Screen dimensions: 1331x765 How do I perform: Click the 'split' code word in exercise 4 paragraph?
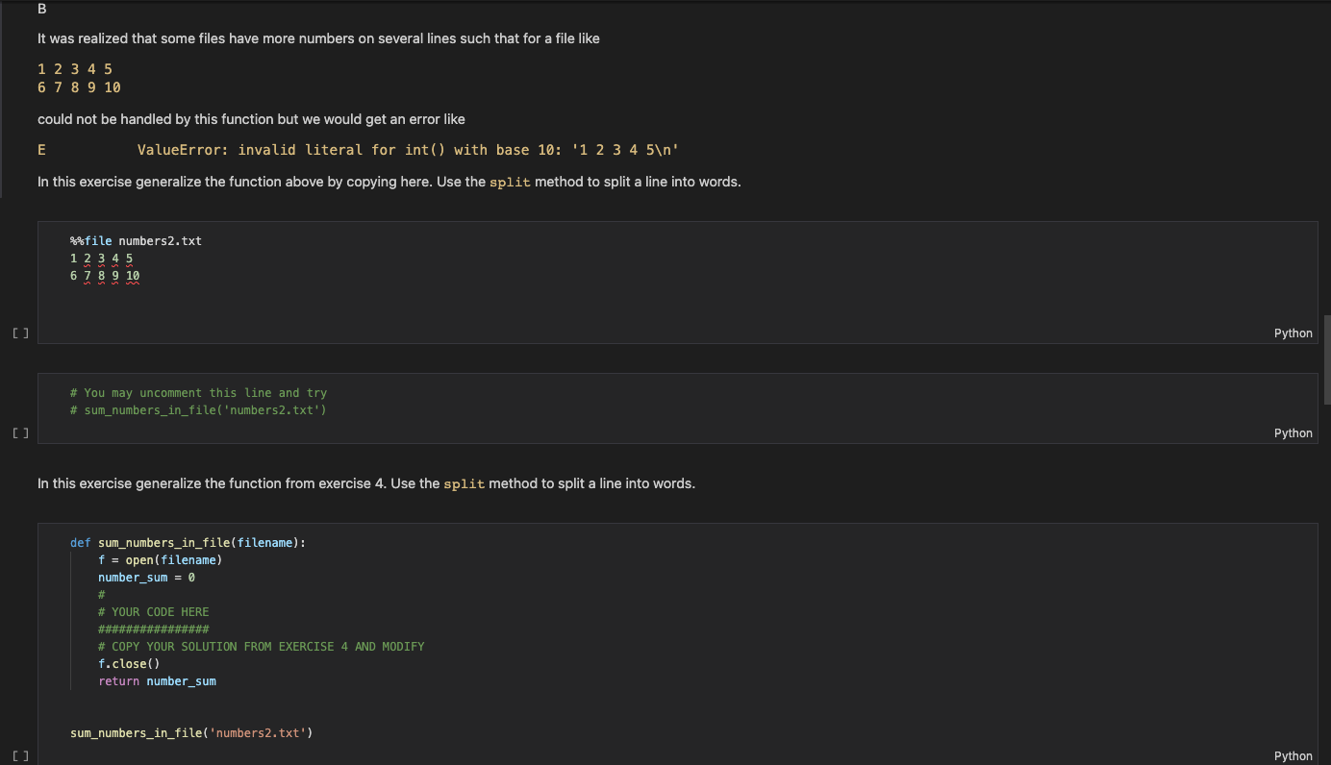tap(464, 484)
